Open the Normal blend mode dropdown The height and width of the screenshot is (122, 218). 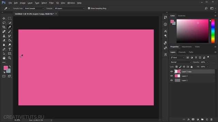click(x=181, y=62)
